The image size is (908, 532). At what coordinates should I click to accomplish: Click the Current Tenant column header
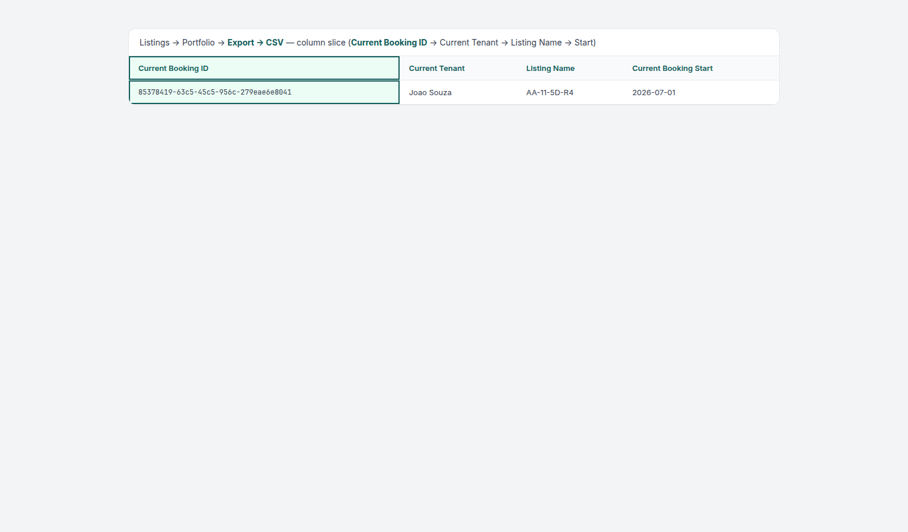[458, 68]
